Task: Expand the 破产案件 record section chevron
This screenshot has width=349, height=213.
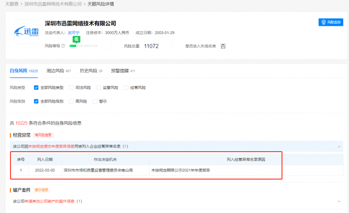Action: click(340, 202)
